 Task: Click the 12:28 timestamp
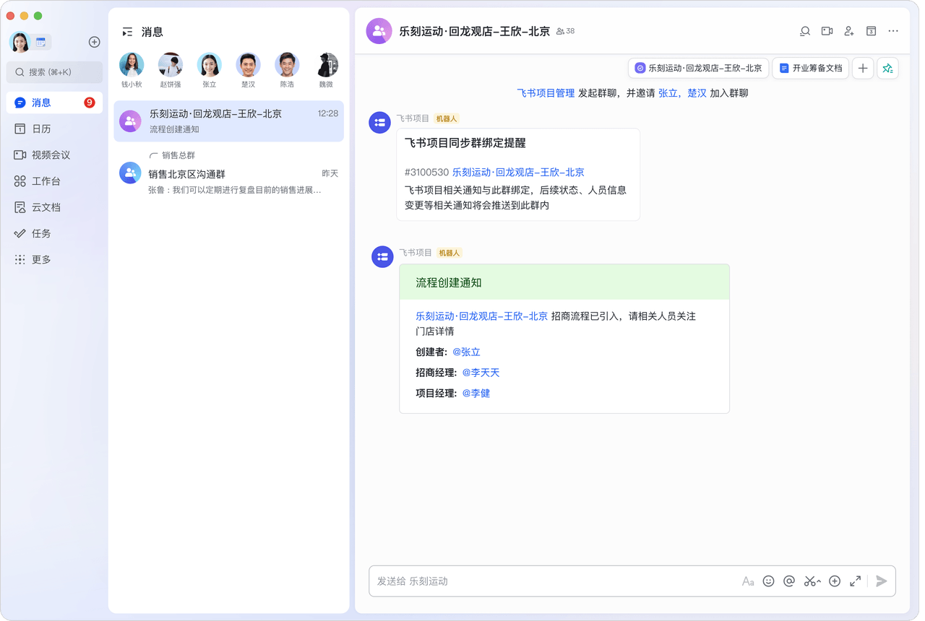327,113
